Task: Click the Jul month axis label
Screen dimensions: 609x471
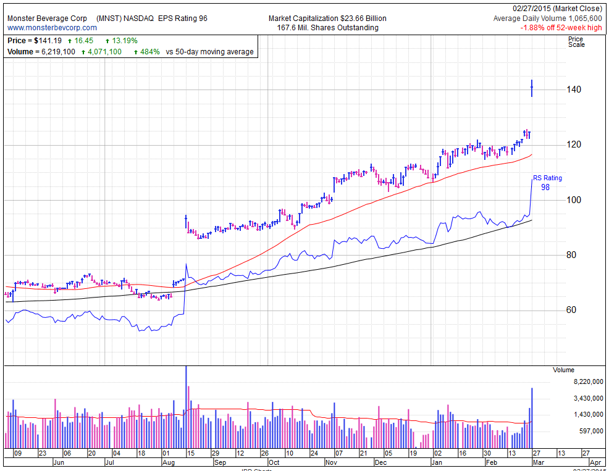Action: pos(110,462)
